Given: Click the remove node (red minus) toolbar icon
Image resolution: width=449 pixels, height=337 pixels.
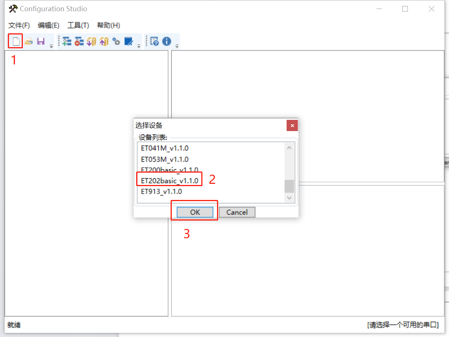Looking at the screenshot, I should 79,42.
